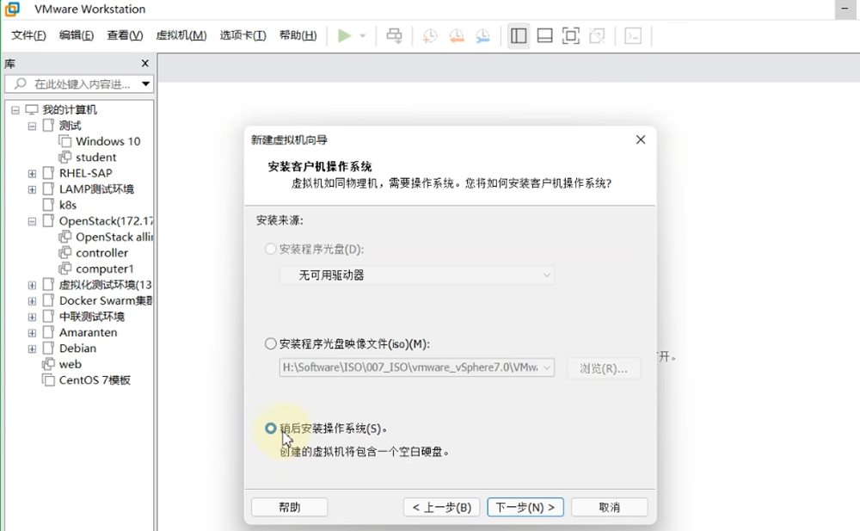Select the OpenStack allinone VM entry
This screenshot has height=531, width=860.
[114, 237]
